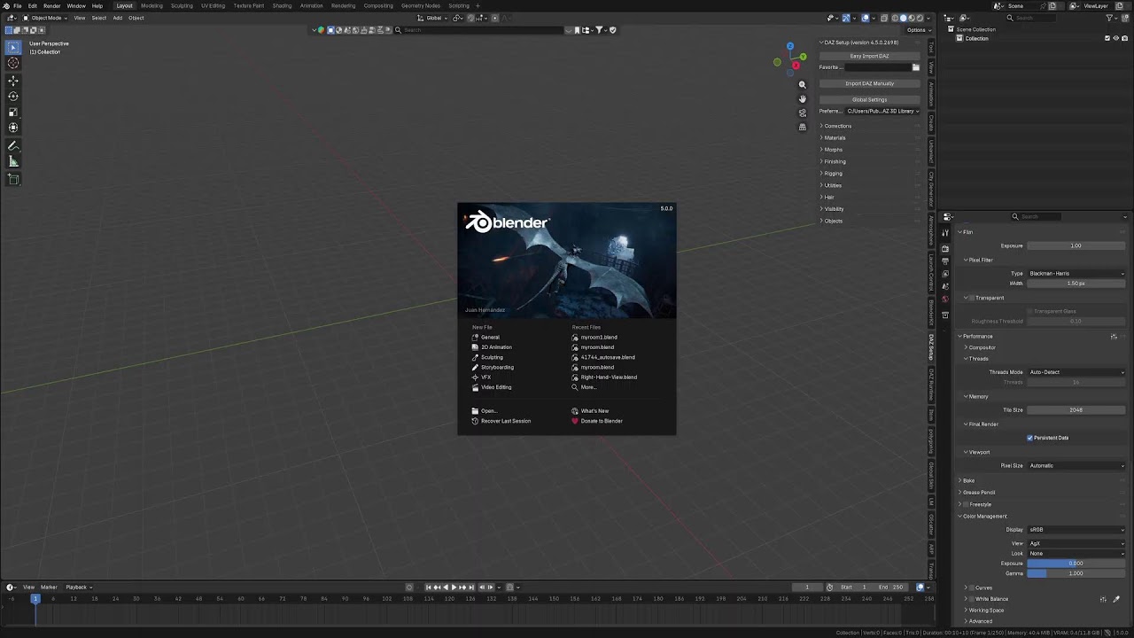This screenshot has width=1134, height=638.
Task: Open the Global orientation dropdown
Action: click(x=432, y=18)
